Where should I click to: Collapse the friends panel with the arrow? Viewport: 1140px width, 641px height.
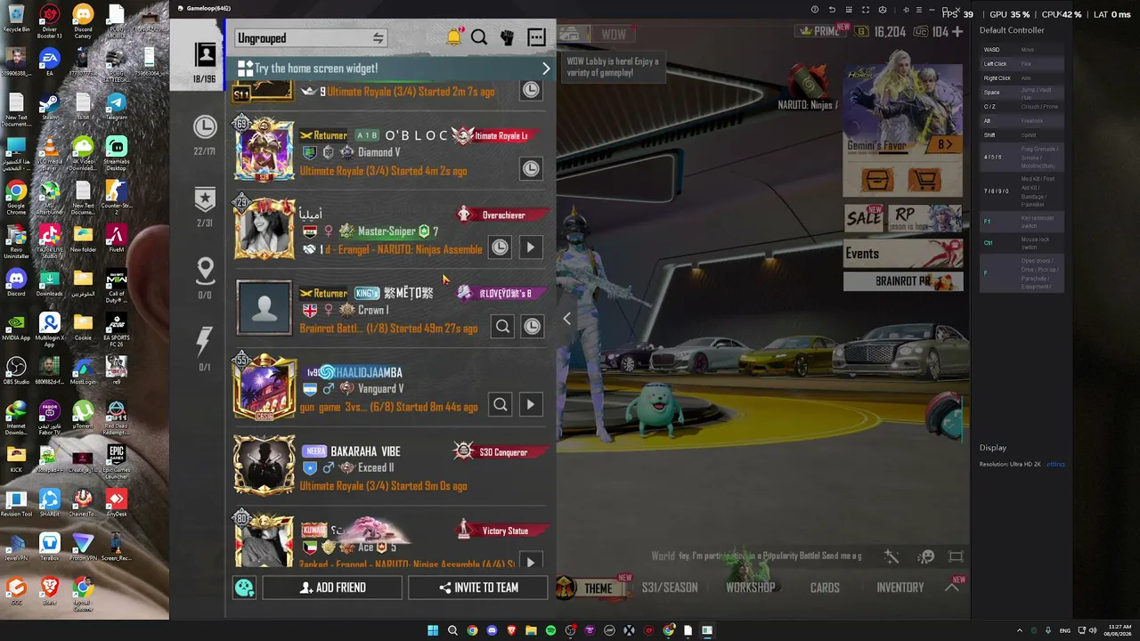(566, 319)
